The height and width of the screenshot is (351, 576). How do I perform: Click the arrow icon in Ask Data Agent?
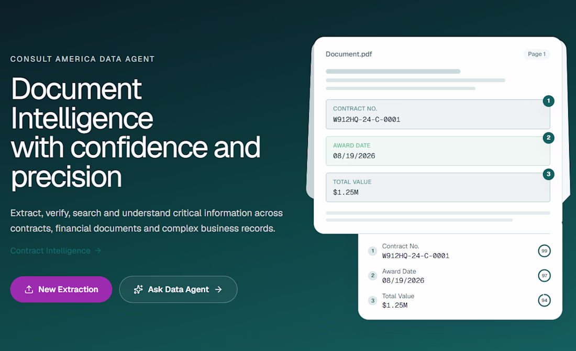point(218,289)
